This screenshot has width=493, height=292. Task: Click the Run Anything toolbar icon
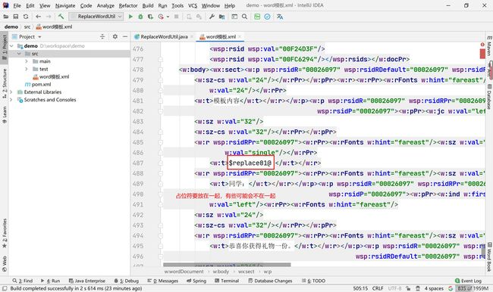click(234, 17)
